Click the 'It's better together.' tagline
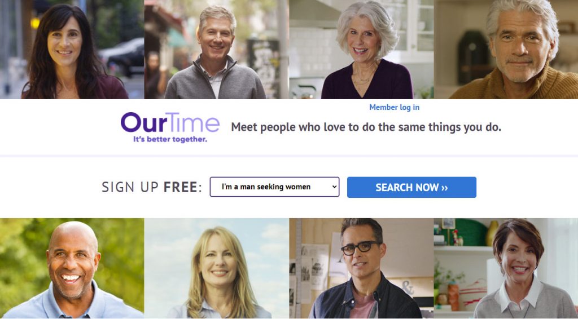Viewport: 578px width, 319px height. [170, 139]
